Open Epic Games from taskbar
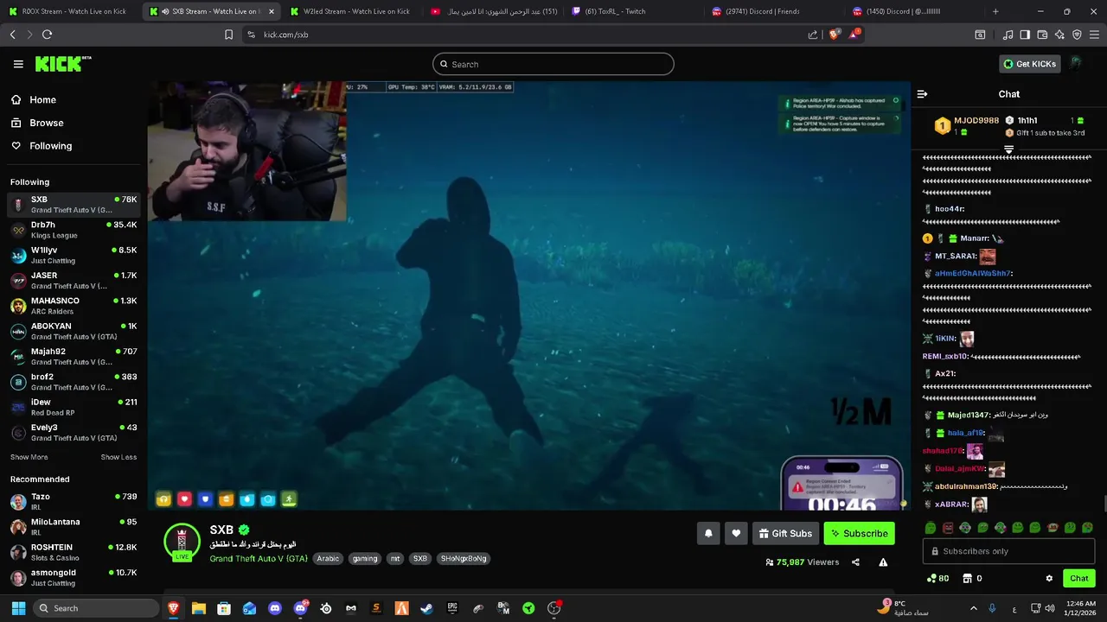This screenshot has width=1107, height=622. tap(452, 608)
